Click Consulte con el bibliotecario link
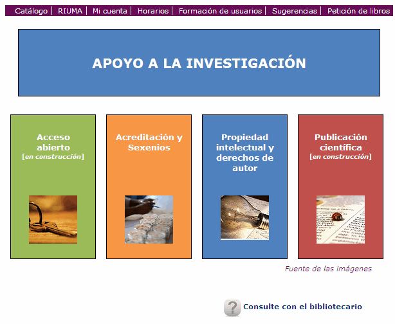 [x=302, y=307]
